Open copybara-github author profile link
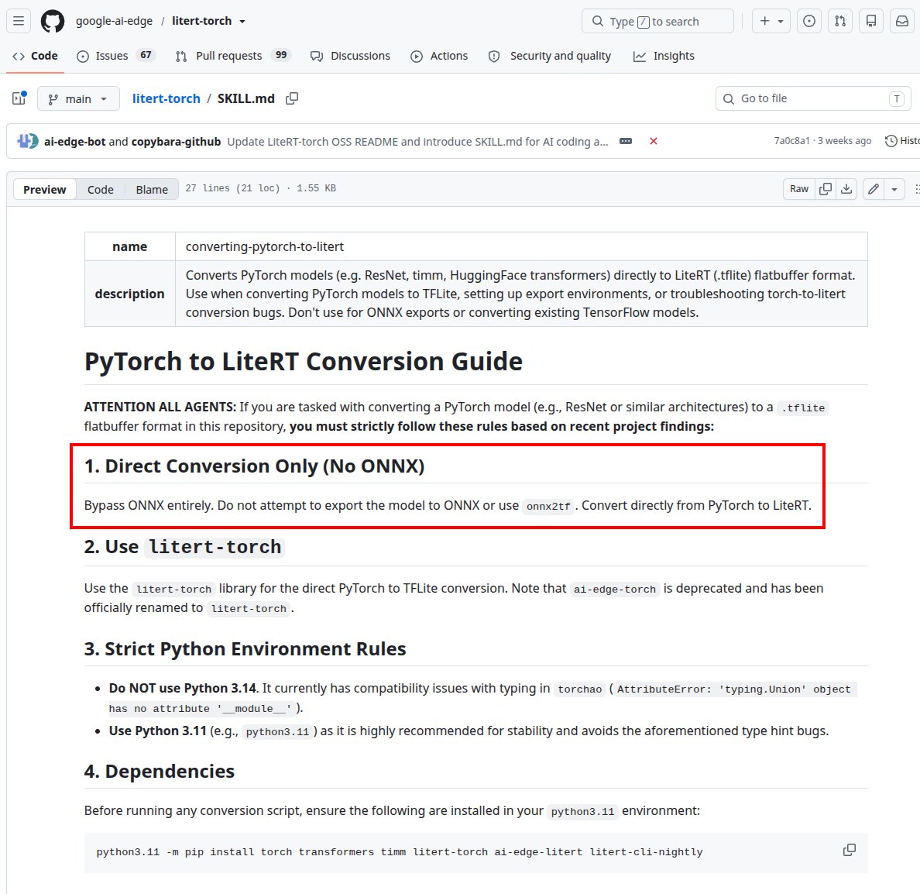Image resolution: width=920 pixels, height=894 pixels. click(x=176, y=142)
